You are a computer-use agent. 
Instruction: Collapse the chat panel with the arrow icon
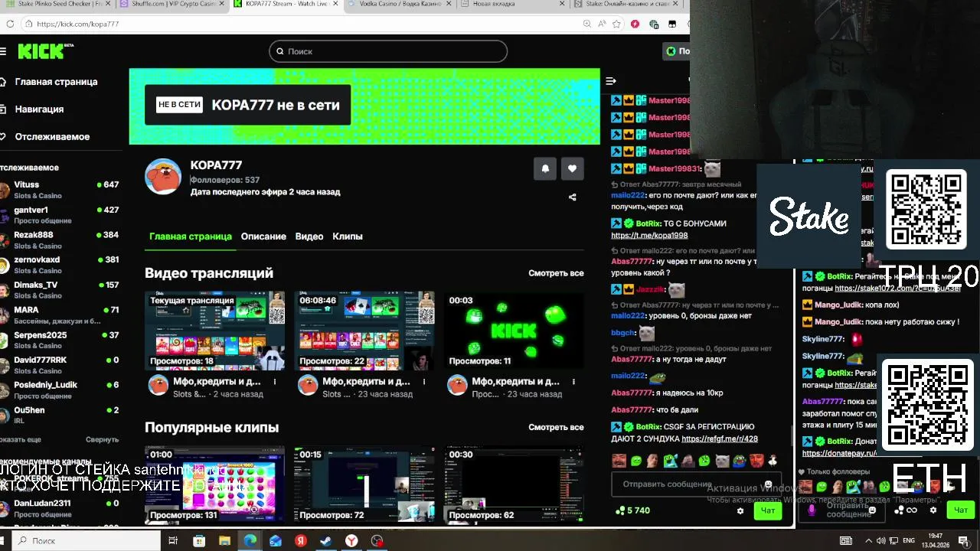tap(611, 81)
